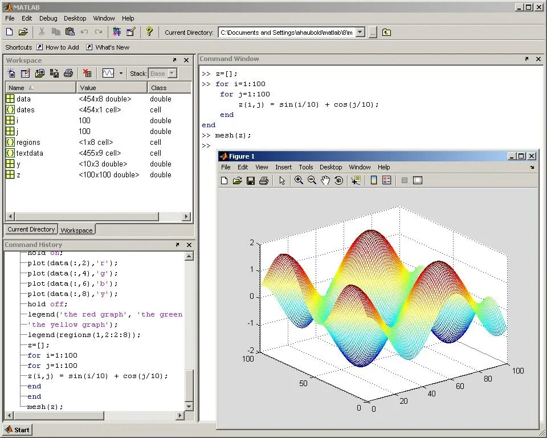Click the Command History scroll up arrow
This screenshot has width=547, height=438.
[x=189, y=257]
